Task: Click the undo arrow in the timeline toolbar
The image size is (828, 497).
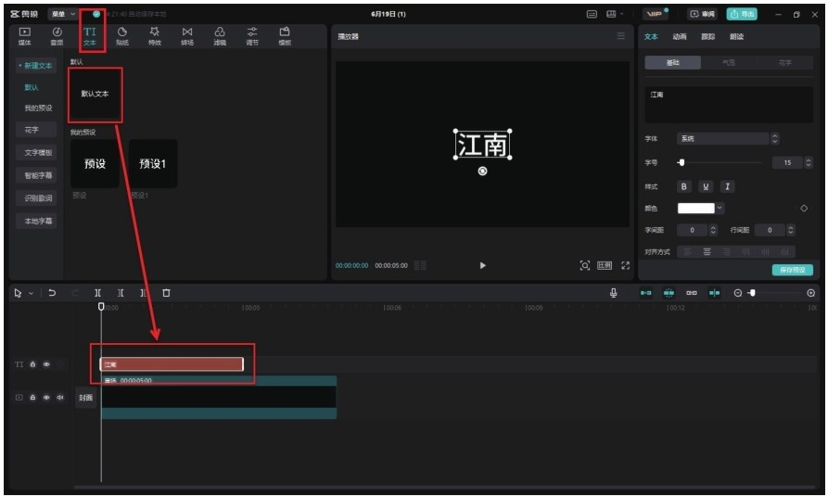Action: tap(52, 293)
